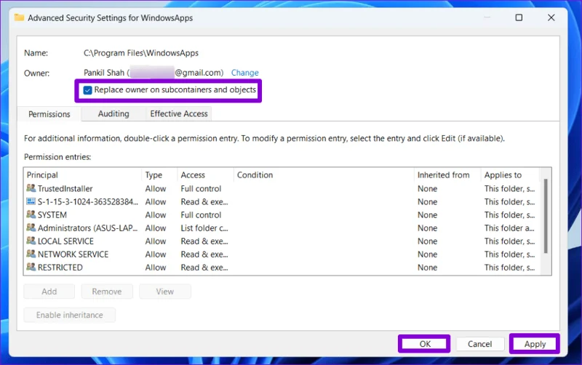Click Read & exe... in LOCAL SERVICE row
The width and height of the screenshot is (582, 365).
(x=204, y=241)
